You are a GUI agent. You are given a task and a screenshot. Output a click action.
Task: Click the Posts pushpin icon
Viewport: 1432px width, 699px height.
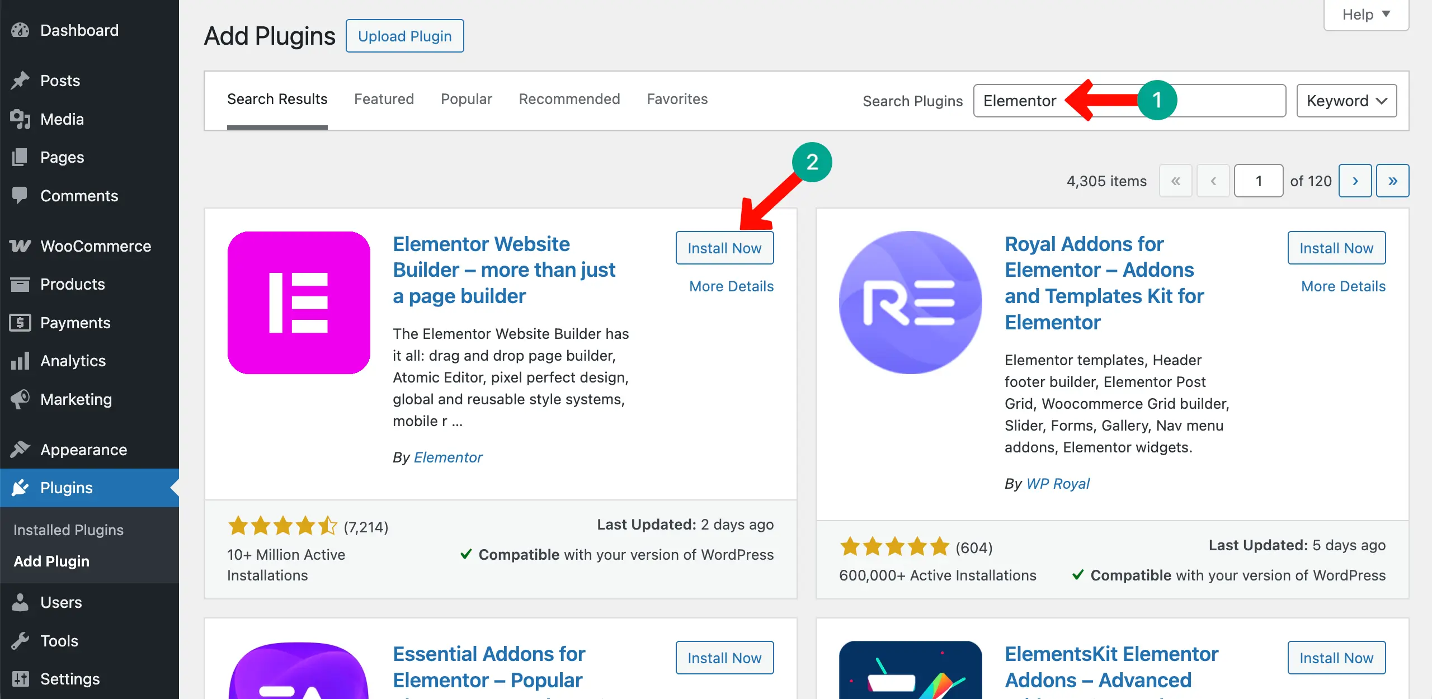20,81
